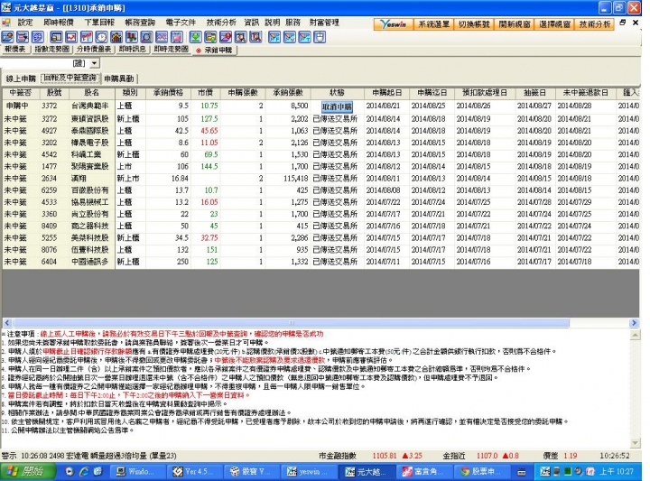
Task: Click the 115,418 承銷張數 cell
Action: pyautogui.click(x=288, y=179)
